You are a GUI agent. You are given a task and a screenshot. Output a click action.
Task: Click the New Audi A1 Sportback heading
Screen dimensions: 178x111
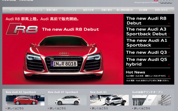pos(63,92)
